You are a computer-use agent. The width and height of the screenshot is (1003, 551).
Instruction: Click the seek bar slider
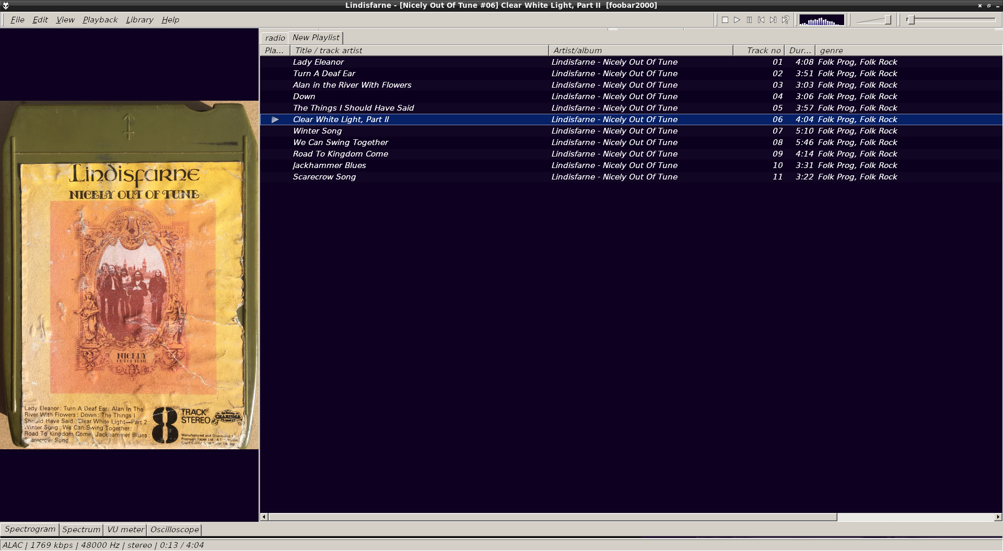tap(951, 20)
